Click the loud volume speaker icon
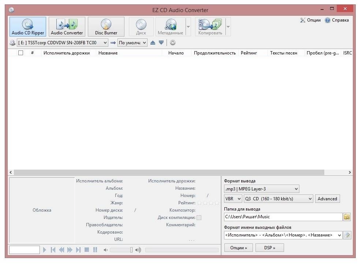Screen dimensions: 362x265 pos(138,250)
